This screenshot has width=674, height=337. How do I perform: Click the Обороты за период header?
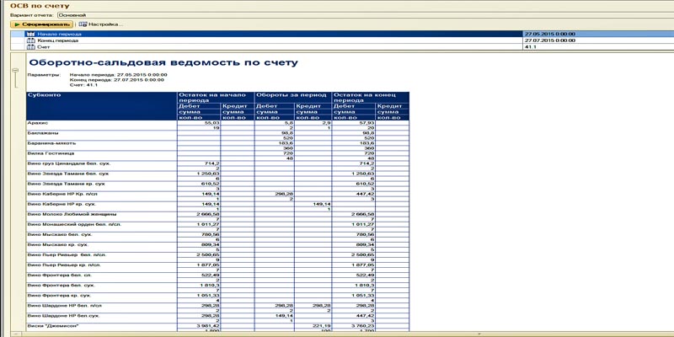pos(292,95)
